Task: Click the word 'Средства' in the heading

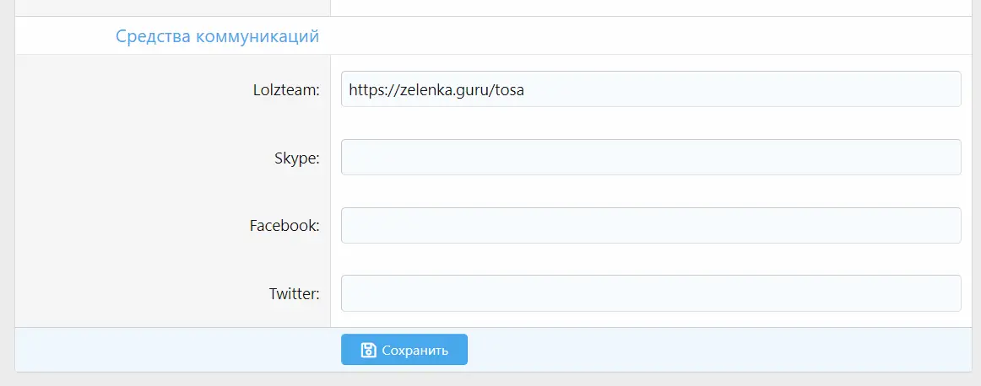Action: pyautogui.click(x=153, y=37)
